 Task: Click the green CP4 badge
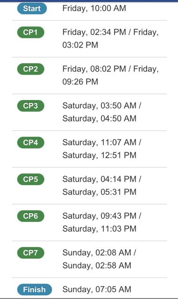[x=31, y=142]
